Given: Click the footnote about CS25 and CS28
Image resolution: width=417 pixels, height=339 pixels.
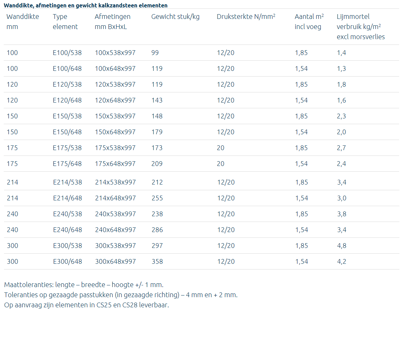Looking at the screenshot, I should 87,305.
